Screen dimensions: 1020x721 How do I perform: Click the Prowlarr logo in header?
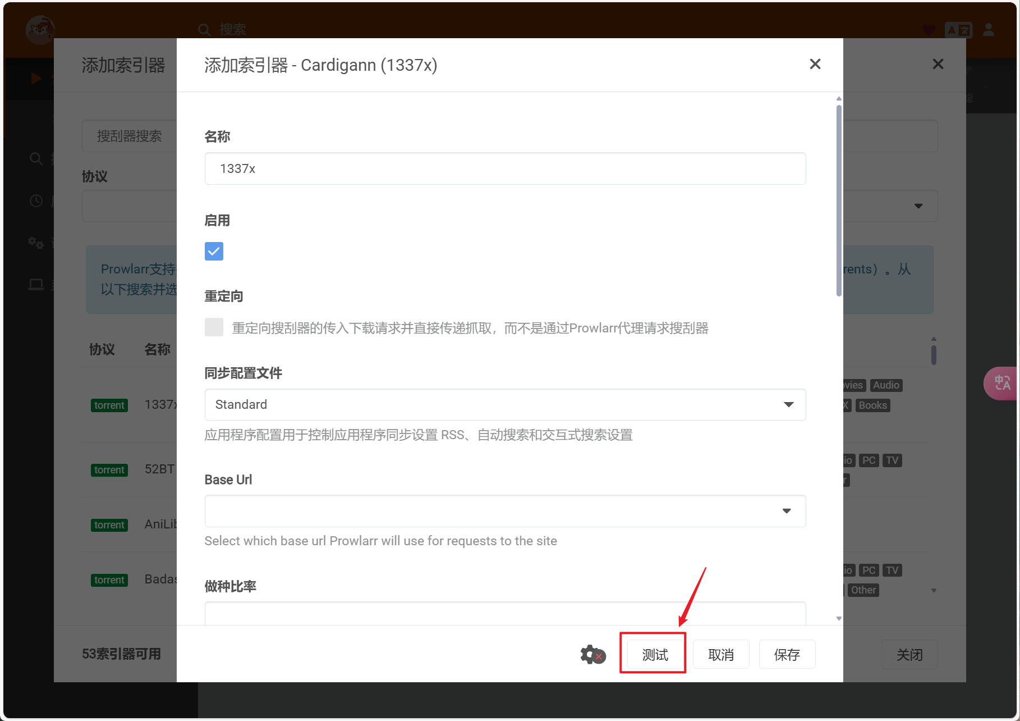pyautogui.click(x=40, y=30)
